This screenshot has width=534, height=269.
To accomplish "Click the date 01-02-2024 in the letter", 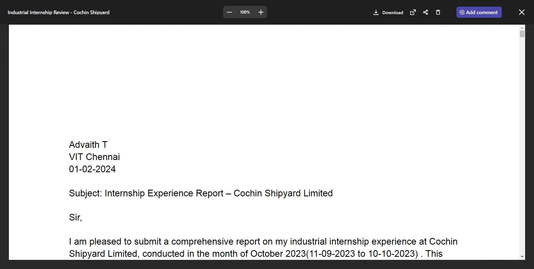I will (x=92, y=169).
